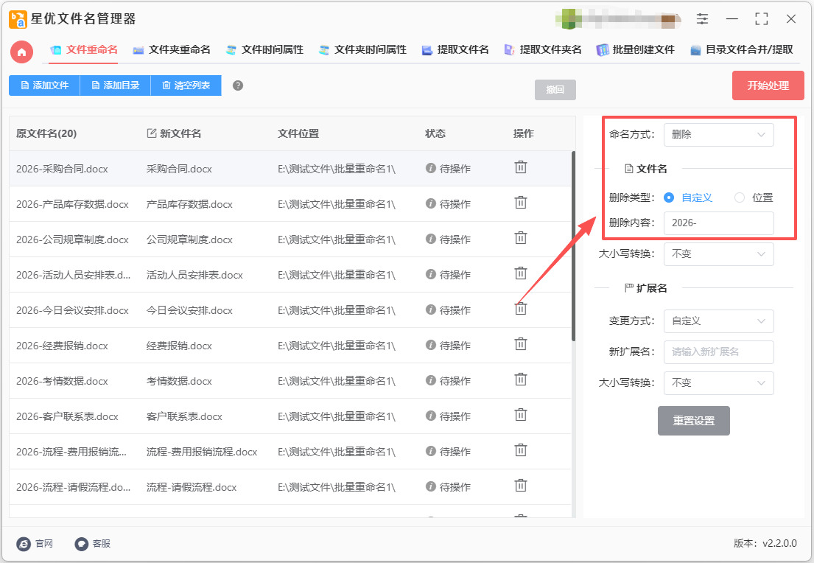Click the 重置设置 button

click(694, 421)
